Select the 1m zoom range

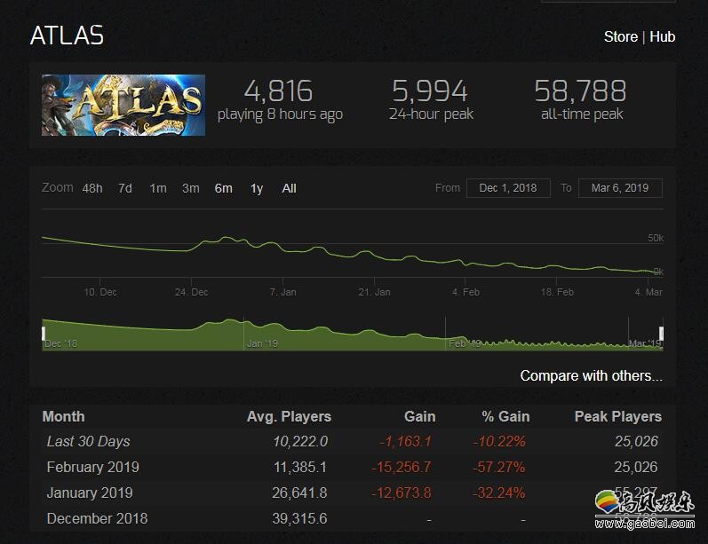158,188
